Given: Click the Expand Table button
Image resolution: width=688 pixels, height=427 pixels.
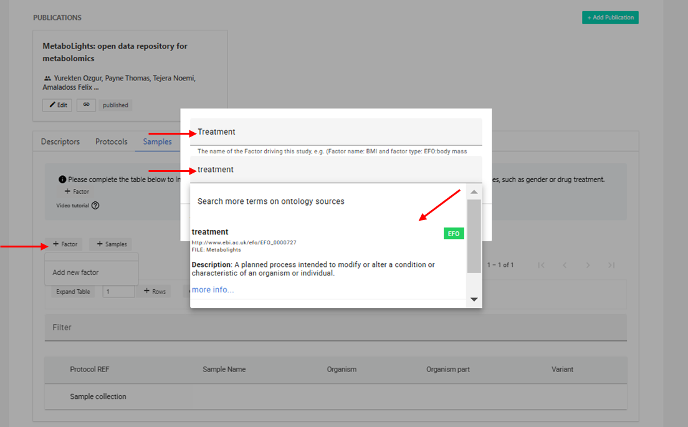Looking at the screenshot, I should click(x=73, y=291).
